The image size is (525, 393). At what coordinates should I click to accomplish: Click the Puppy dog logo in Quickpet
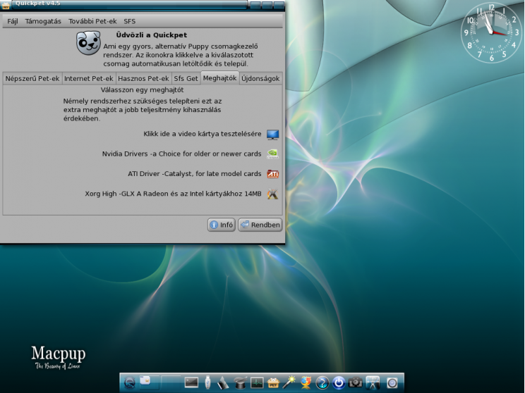click(88, 43)
